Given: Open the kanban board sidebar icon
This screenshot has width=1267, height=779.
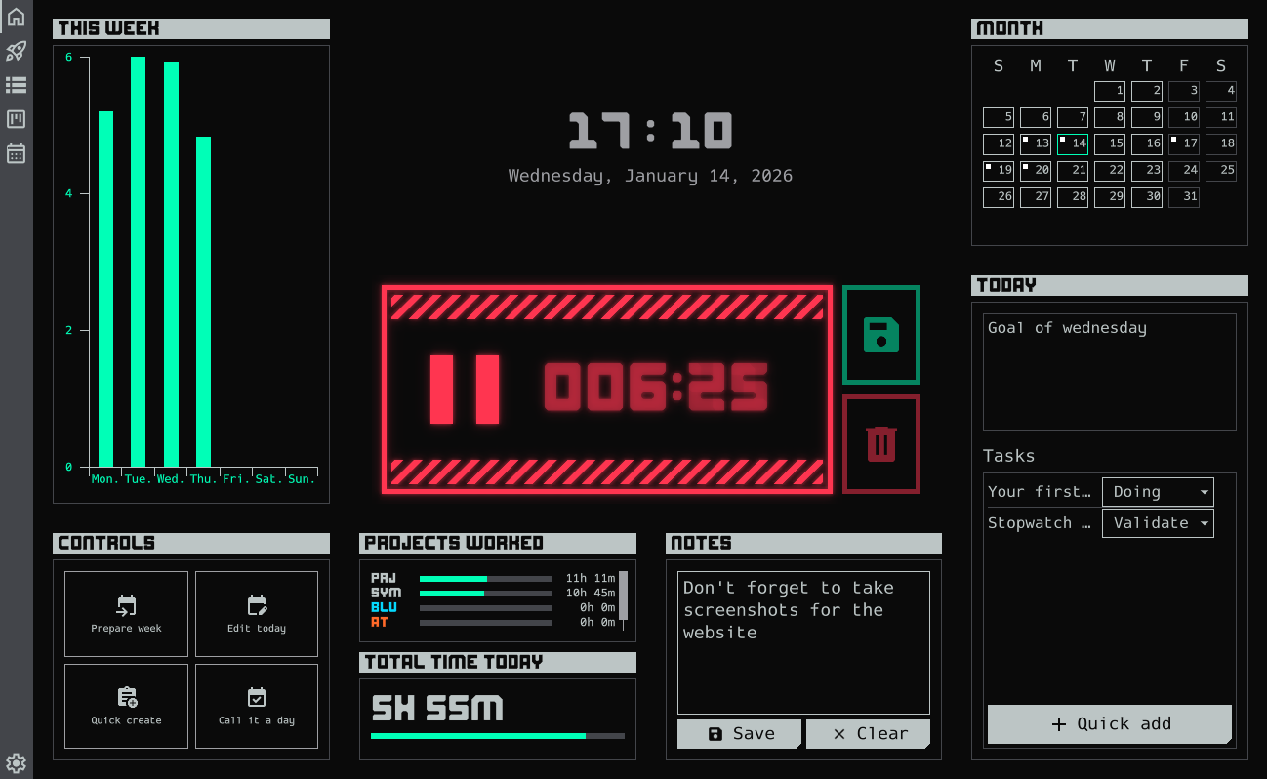Looking at the screenshot, I should 16,119.
